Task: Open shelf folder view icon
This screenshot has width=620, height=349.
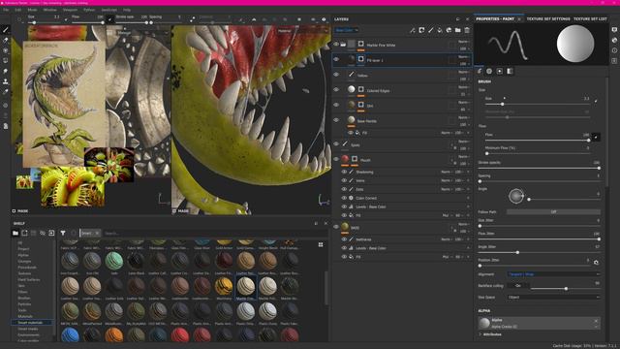Action: click(x=15, y=233)
